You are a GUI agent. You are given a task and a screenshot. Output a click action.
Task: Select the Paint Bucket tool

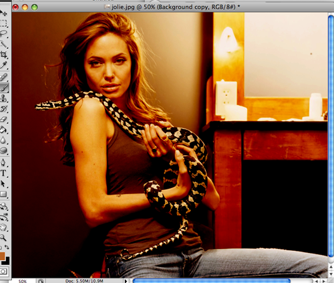click(3, 130)
